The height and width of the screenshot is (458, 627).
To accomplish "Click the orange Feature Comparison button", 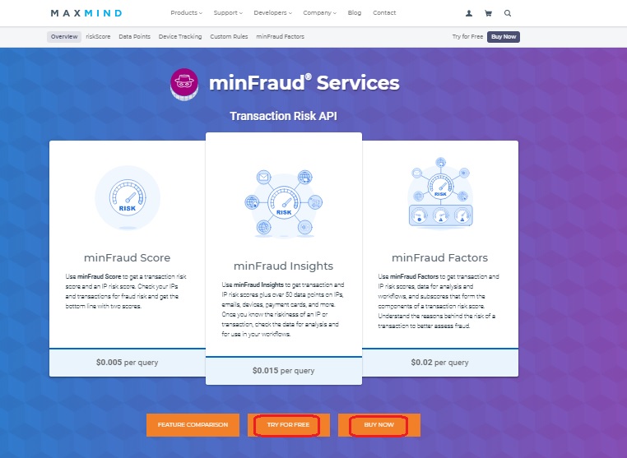I will [x=193, y=425].
